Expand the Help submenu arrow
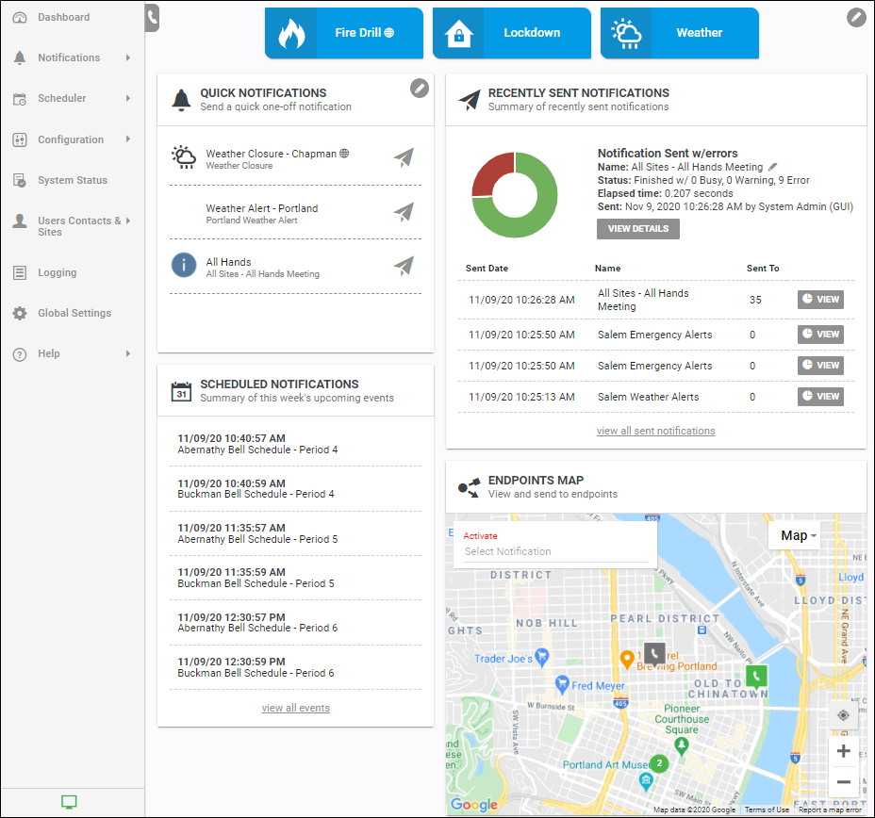875x818 pixels. click(128, 353)
